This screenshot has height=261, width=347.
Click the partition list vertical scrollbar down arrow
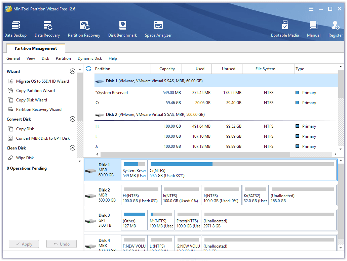341,149
